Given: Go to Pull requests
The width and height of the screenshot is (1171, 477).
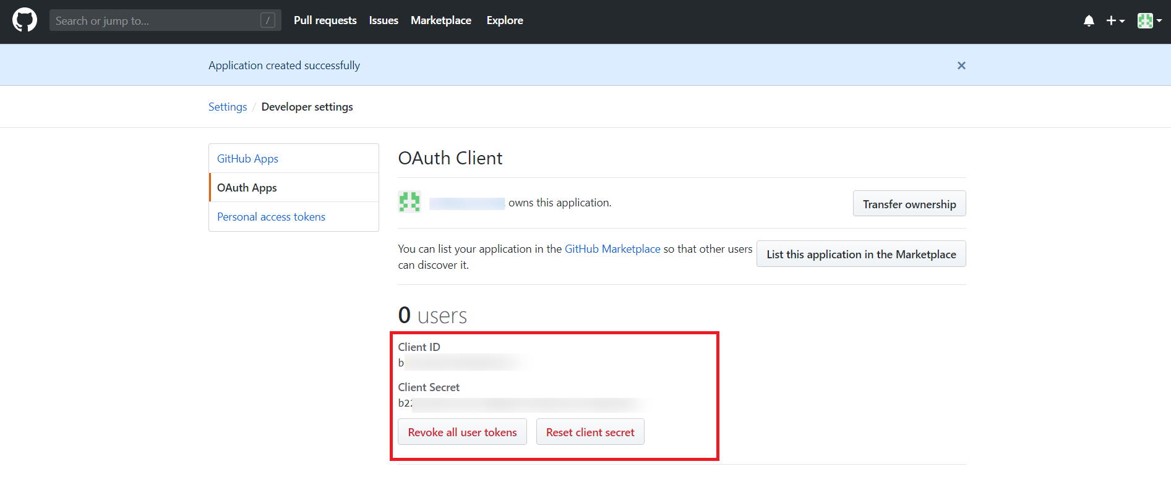Looking at the screenshot, I should point(325,20).
